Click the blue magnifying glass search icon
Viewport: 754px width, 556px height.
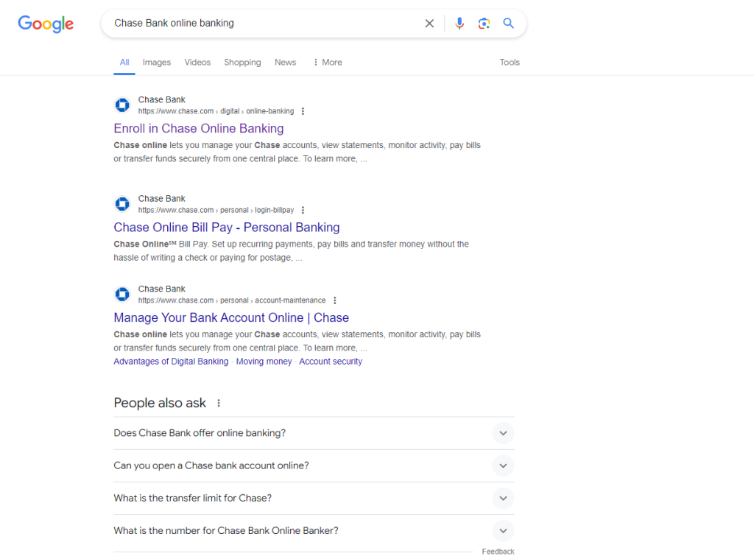tap(508, 24)
